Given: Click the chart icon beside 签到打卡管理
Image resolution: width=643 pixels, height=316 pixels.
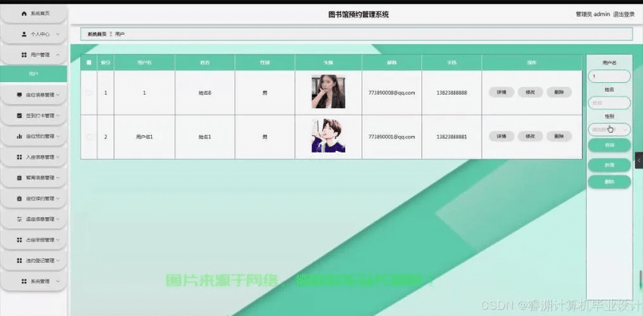Looking at the screenshot, I should point(19,115).
